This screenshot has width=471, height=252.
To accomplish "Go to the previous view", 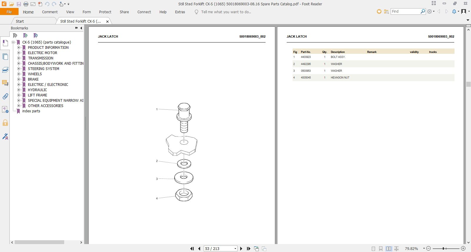I will coord(256,249).
